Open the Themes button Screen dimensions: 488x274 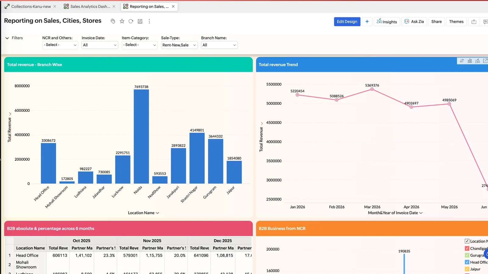[456, 22]
